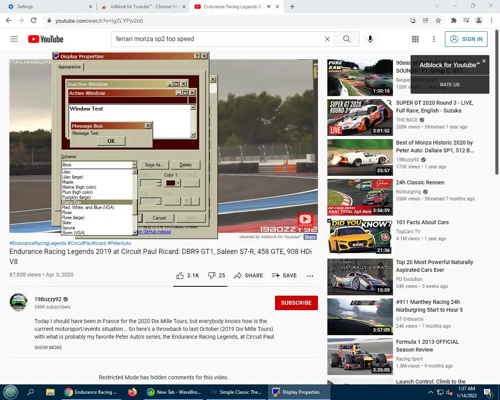Viewport: 500px width, 400px height.
Task: Choose Rainy Day scheme in list
Action: point(97,202)
